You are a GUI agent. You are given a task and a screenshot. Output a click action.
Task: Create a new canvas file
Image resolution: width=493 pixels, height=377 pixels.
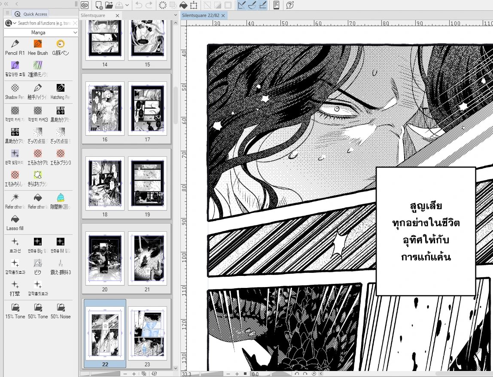click(99, 5)
